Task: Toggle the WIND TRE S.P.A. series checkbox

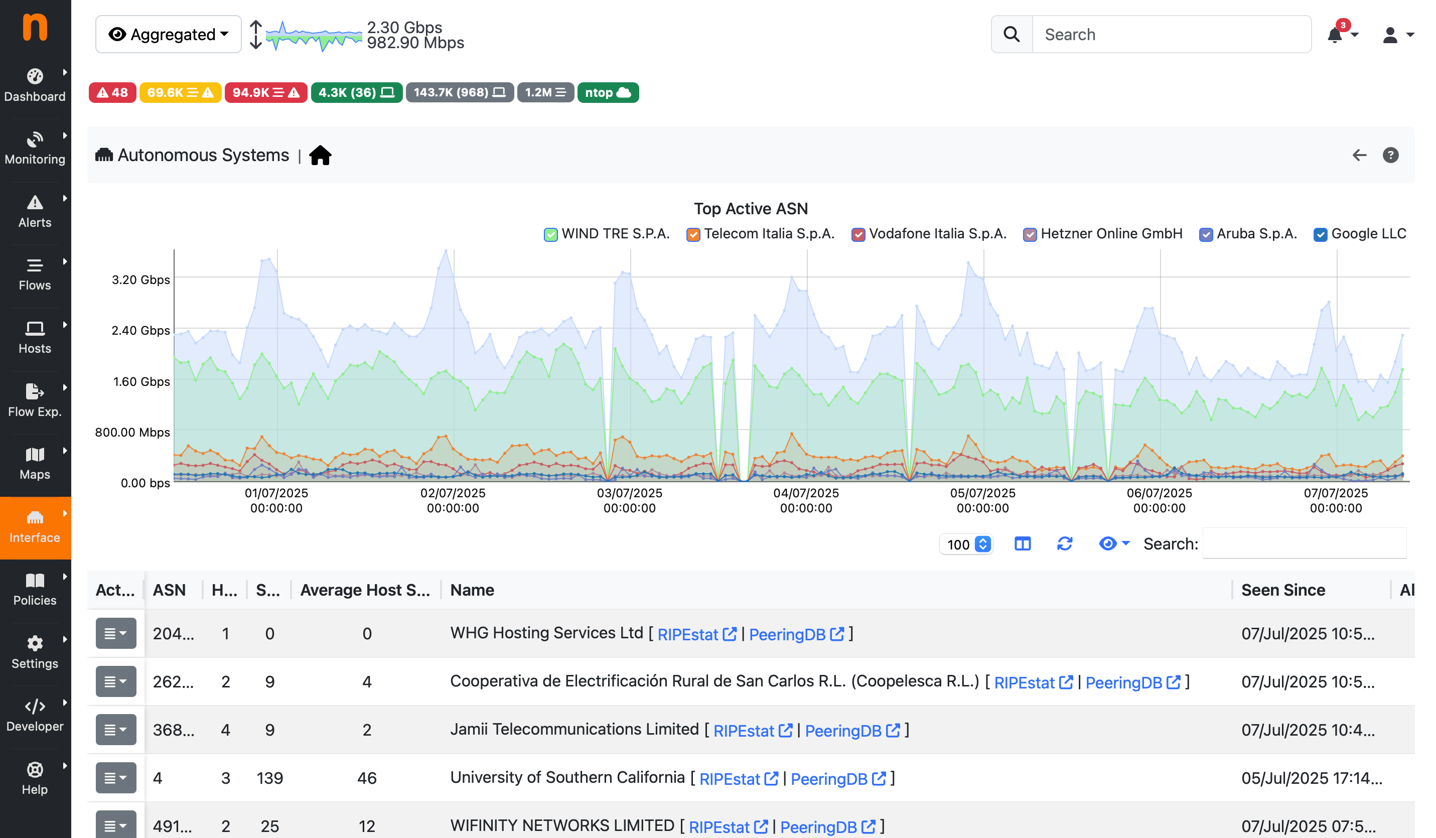Action: point(550,234)
